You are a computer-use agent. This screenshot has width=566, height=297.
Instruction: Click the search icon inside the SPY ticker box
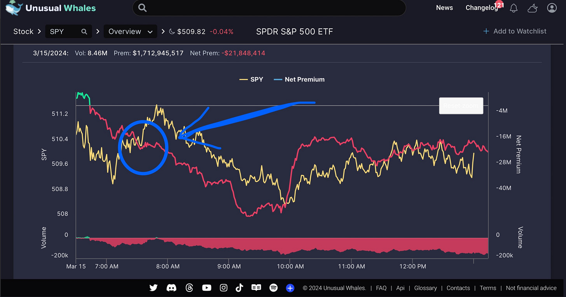coord(84,32)
